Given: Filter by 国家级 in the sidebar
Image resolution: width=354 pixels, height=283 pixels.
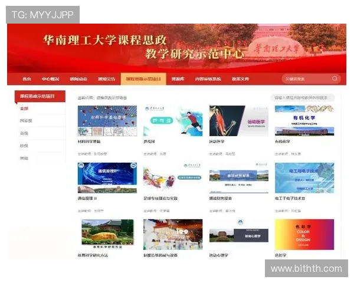Looking at the screenshot, I should tap(26, 121).
